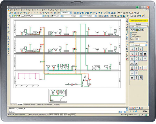Enable the 'entlang Hilfslinie' checkbox

tap(131, 37)
